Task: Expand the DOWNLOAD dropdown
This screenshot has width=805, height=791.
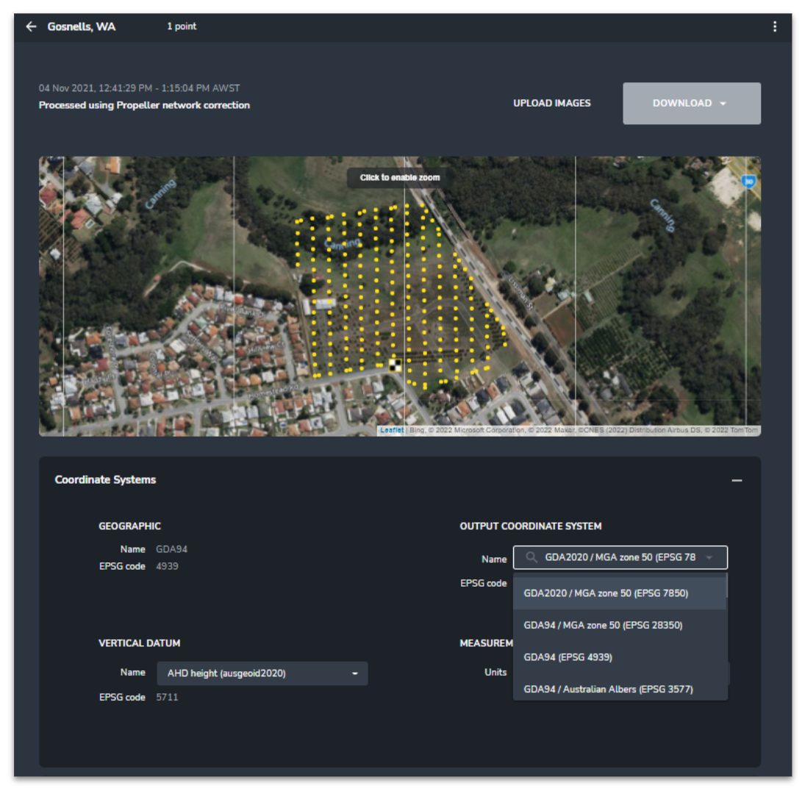Action: point(691,103)
